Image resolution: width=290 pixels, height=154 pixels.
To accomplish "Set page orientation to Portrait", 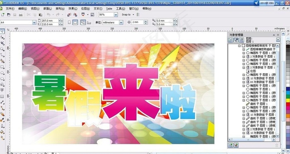I will [69, 22].
